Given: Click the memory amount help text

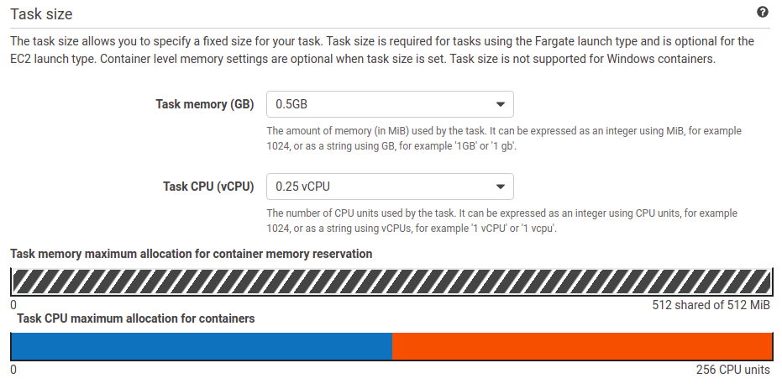Looking at the screenshot, I should pyautogui.click(x=504, y=138).
